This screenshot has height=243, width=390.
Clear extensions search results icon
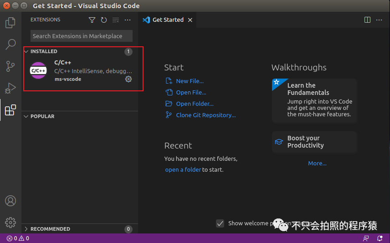pyautogui.click(x=116, y=20)
